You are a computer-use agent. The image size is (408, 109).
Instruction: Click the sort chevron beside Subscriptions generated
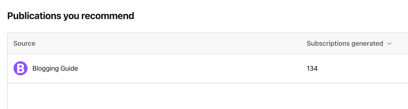click(389, 44)
